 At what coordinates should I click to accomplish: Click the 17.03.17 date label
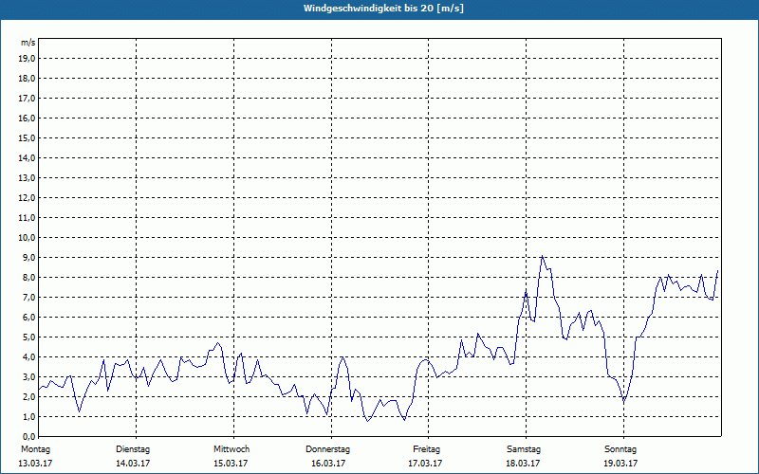click(425, 464)
